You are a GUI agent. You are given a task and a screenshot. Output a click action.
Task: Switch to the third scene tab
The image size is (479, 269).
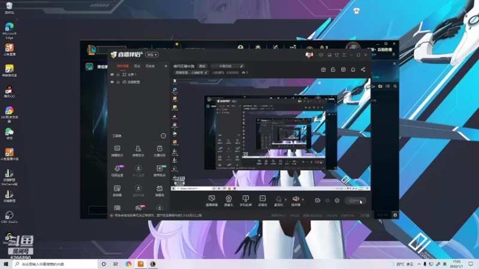(150, 66)
